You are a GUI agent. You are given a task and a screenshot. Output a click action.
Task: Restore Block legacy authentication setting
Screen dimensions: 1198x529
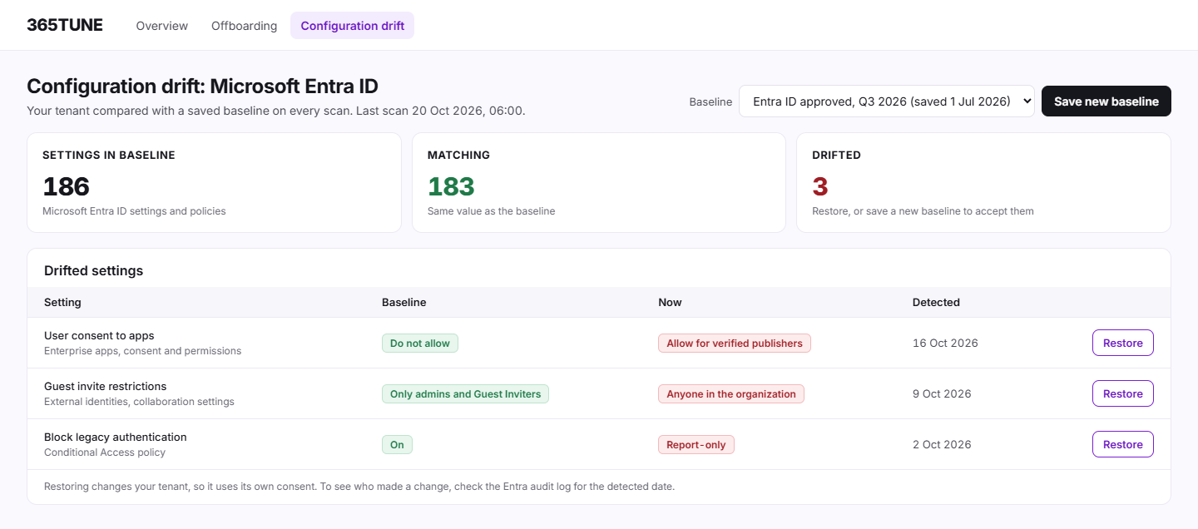tap(1122, 444)
